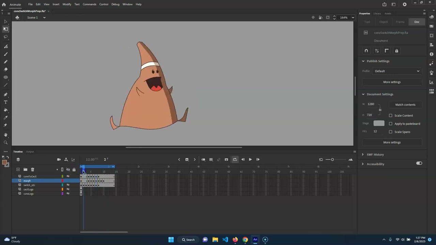
Task: Click the Center Stage icon
Action: 313,17
